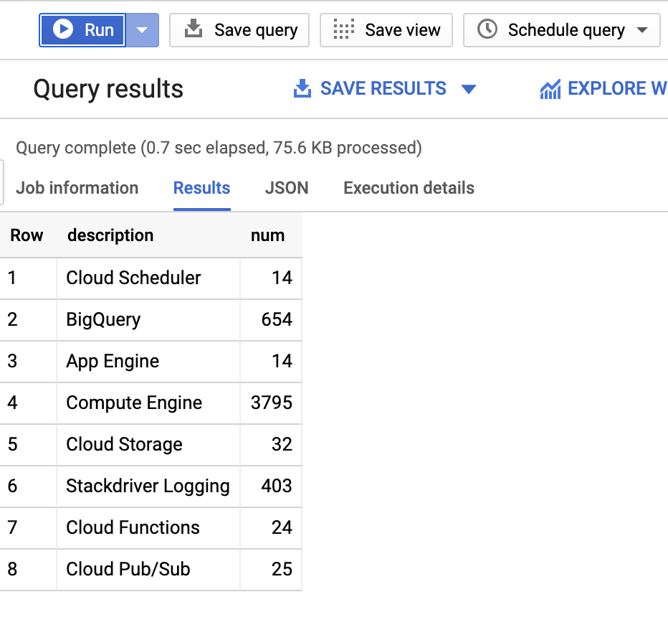Click the Query complete status text
668x630 pixels.
[x=219, y=148]
